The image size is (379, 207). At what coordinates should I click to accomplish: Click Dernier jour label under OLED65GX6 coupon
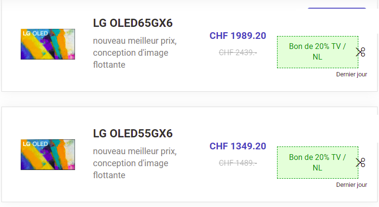coord(352,74)
